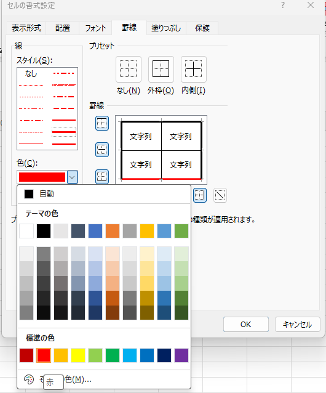Click the キャンセル button

[x=298, y=325]
